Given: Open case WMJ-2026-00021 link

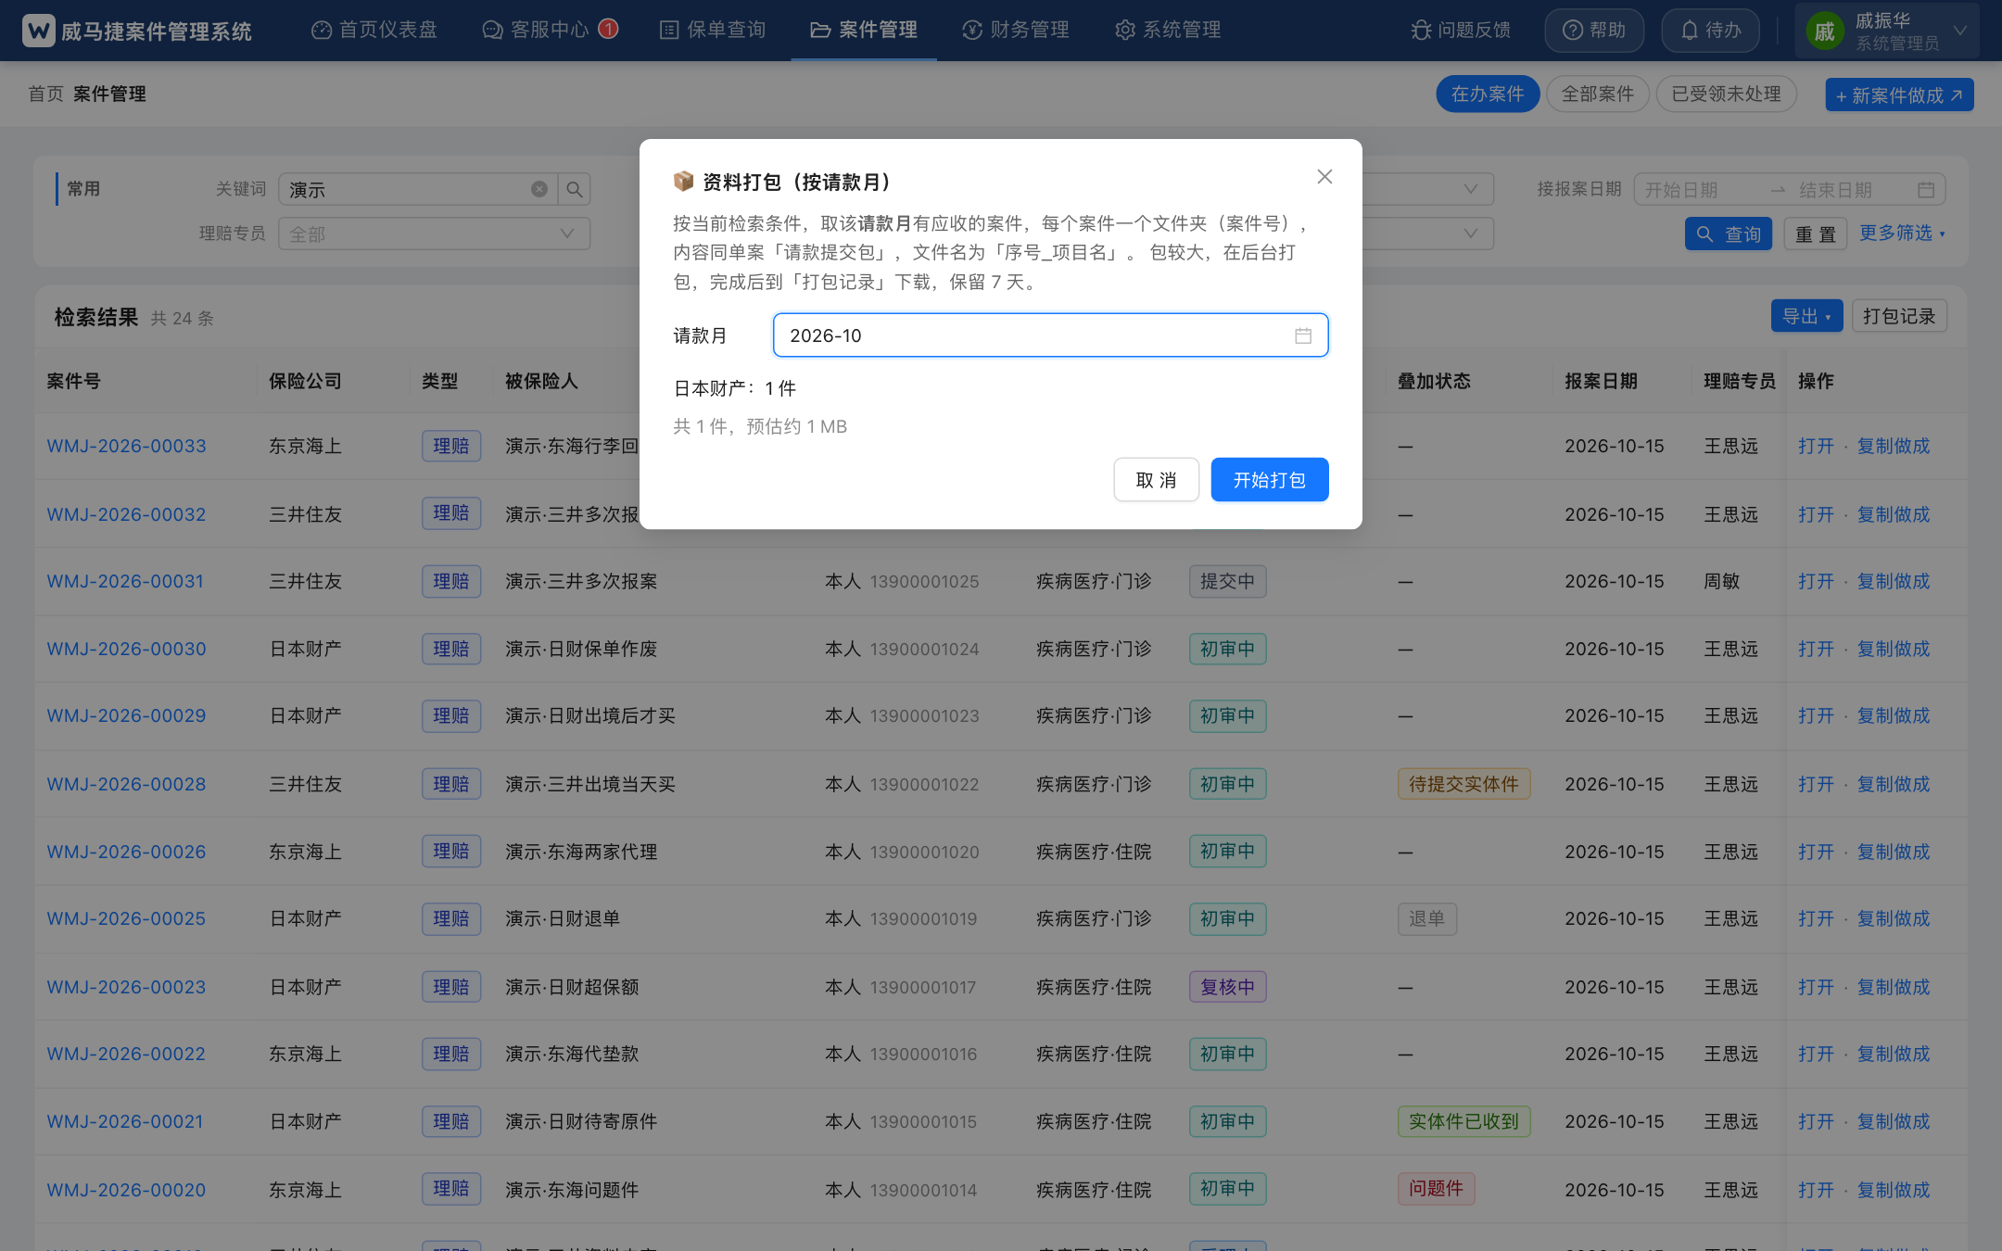Looking at the screenshot, I should click(124, 1121).
